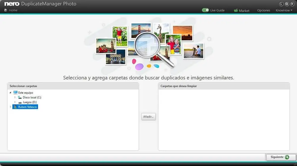Click the Nero logo in title bar
The image size is (297, 166).
pos(12,4)
